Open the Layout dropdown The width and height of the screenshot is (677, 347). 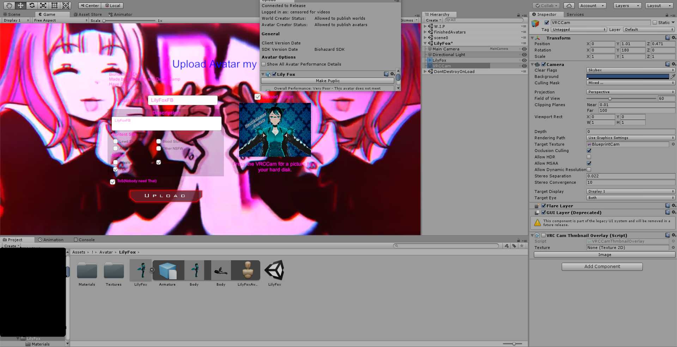[x=659, y=6]
